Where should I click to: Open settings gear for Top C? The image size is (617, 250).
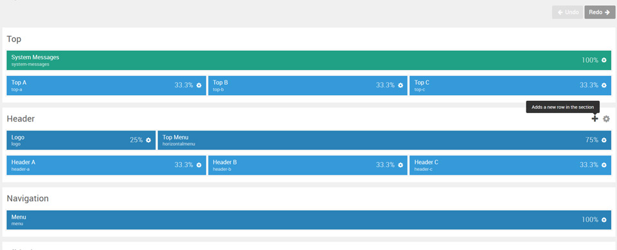tap(604, 85)
